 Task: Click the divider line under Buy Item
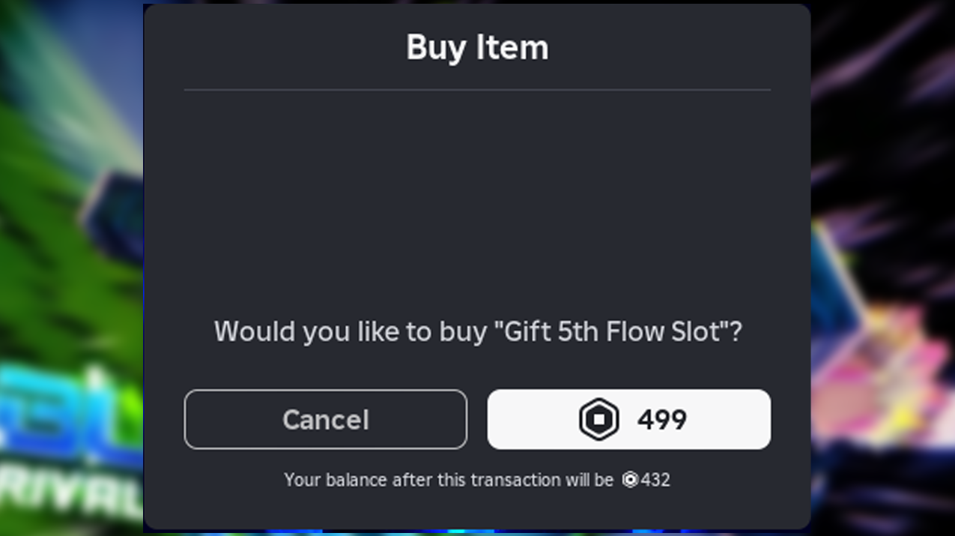[x=477, y=90]
